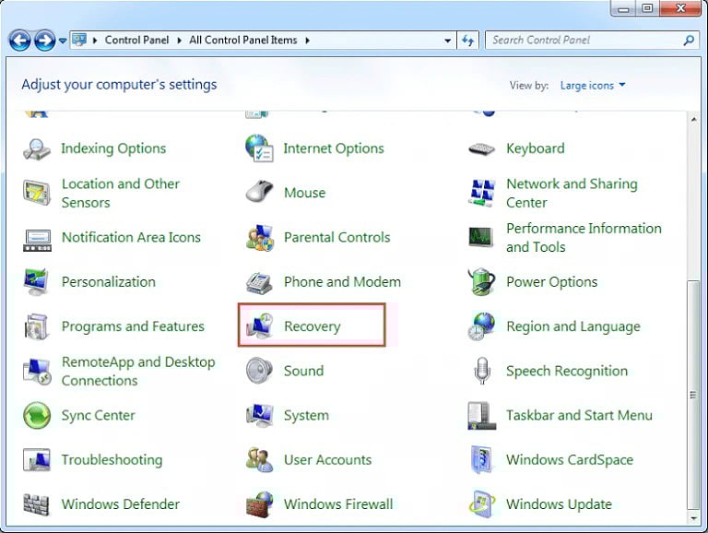Click the Keyboard icon
The height and width of the screenshot is (533, 708).
(482, 148)
